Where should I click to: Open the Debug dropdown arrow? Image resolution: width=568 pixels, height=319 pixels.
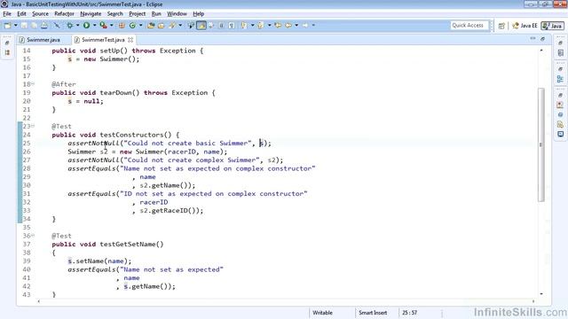(x=77, y=26)
